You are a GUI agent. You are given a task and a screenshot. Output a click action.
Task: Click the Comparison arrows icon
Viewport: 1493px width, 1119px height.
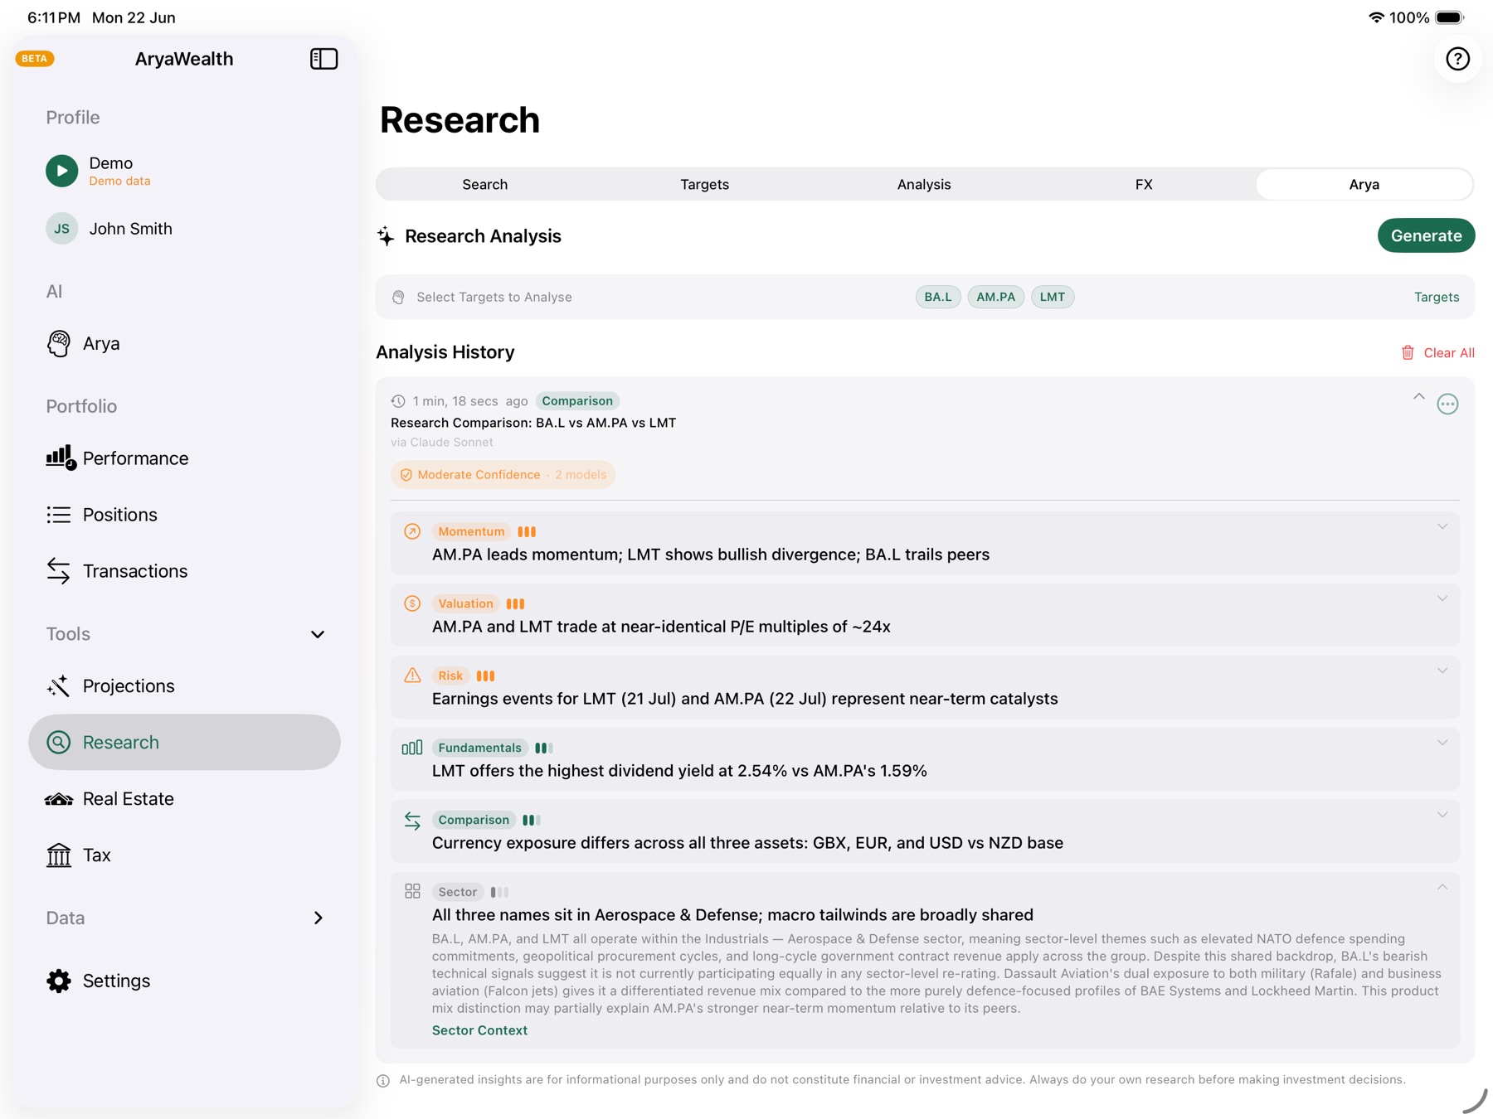(412, 820)
